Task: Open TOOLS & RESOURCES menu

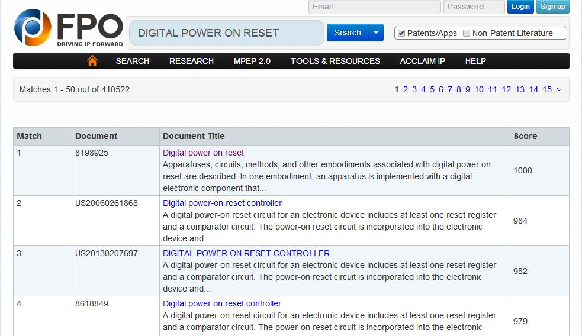Action: [x=335, y=61]
